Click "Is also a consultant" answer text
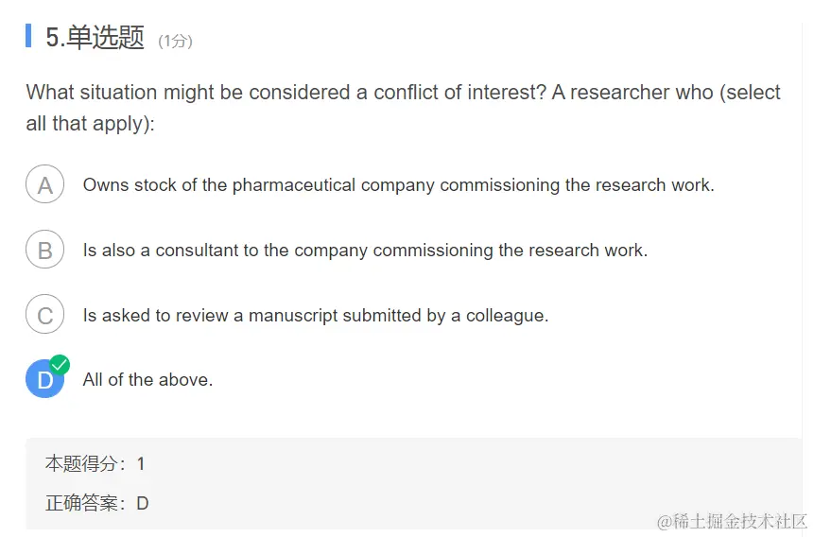 tap(366, 251)
